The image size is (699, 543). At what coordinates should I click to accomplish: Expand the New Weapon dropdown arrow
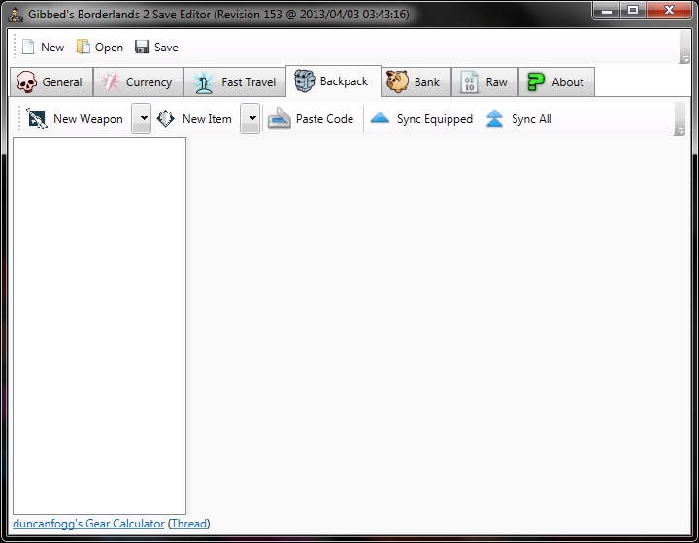tap(142, 118)
